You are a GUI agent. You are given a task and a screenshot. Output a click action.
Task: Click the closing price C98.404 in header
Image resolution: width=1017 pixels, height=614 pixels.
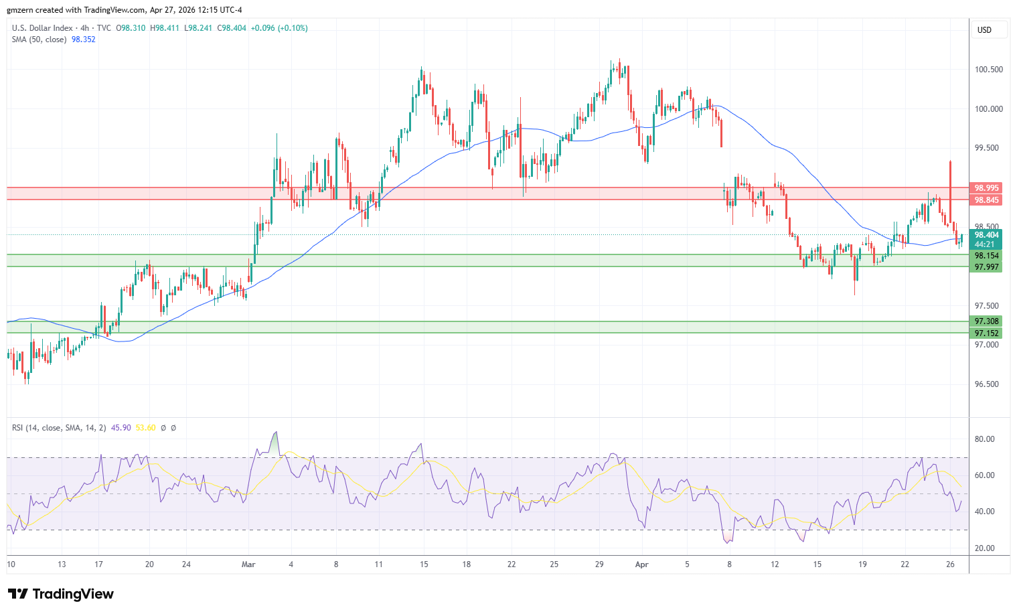[232, 28]
